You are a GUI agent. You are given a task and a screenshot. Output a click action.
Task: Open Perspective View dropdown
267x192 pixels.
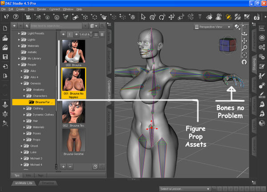pyautogui.click(x=213, y=27)
